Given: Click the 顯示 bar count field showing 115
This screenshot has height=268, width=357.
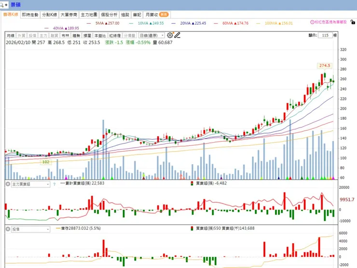Looking at the screenshot, I should click(325, 35).
